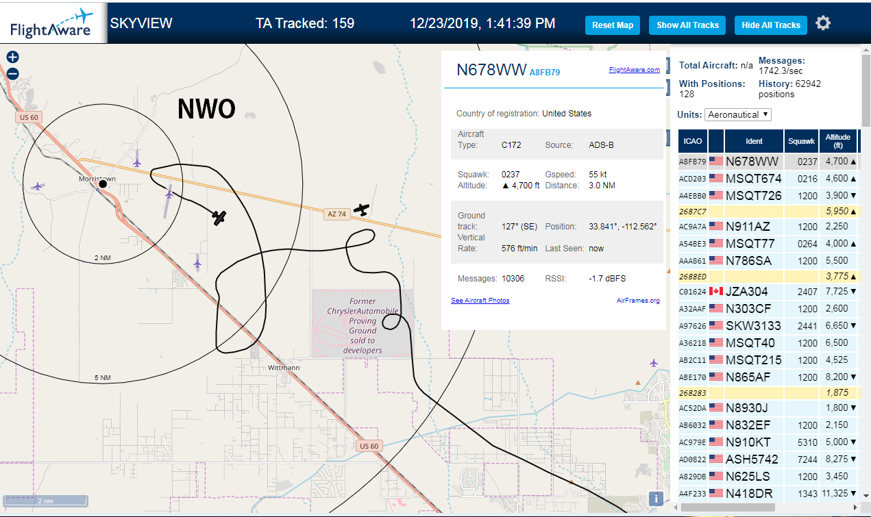
Task: Select the N625LS aircraft row
Action: click(x=768, y=477)
